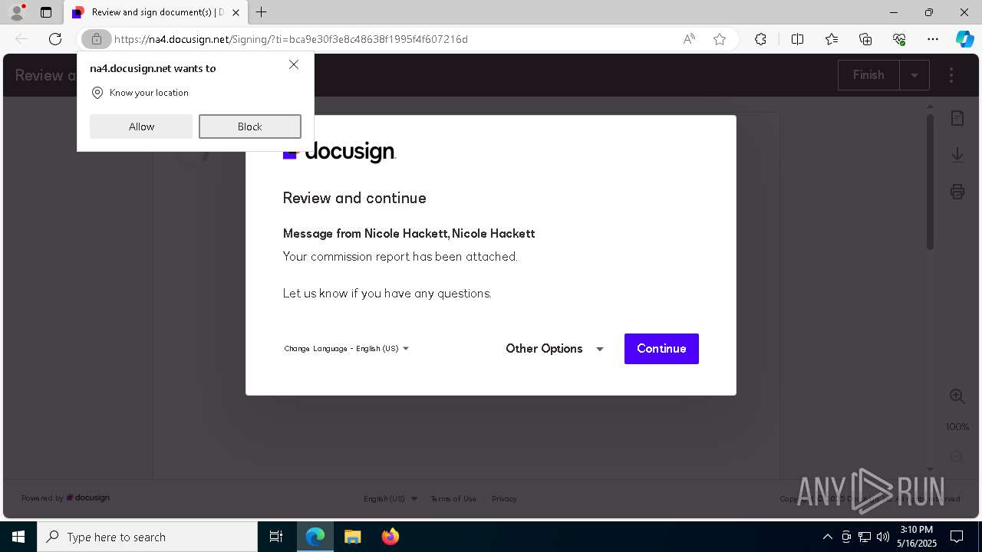982x552 pixels.
Task: Open Microsoft Edge from taskbar
Action: (x=315, y=537)
